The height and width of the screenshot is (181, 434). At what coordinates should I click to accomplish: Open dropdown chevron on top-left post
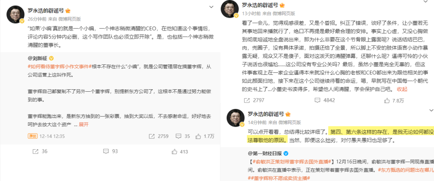pyautogui.click(x=211, y=7)
